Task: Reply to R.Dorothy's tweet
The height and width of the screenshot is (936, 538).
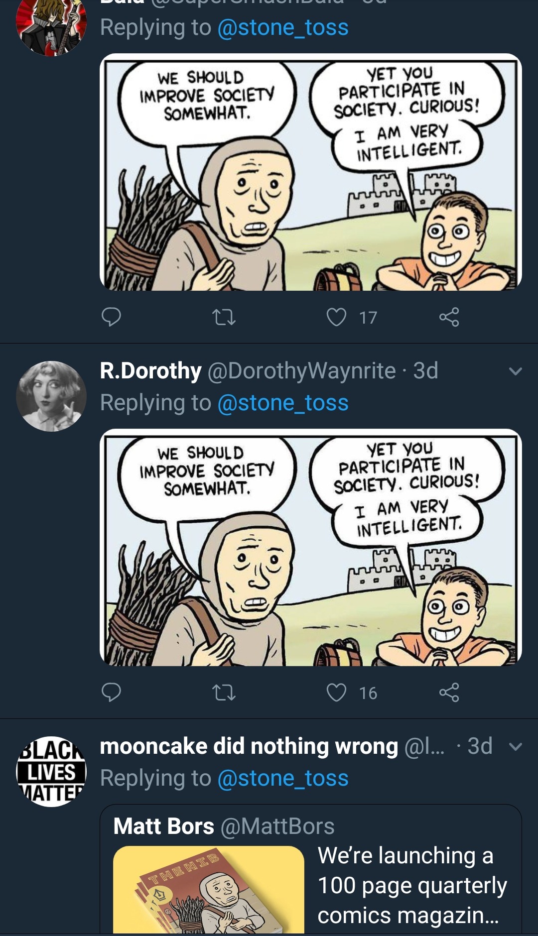Action: coord(111,692)
